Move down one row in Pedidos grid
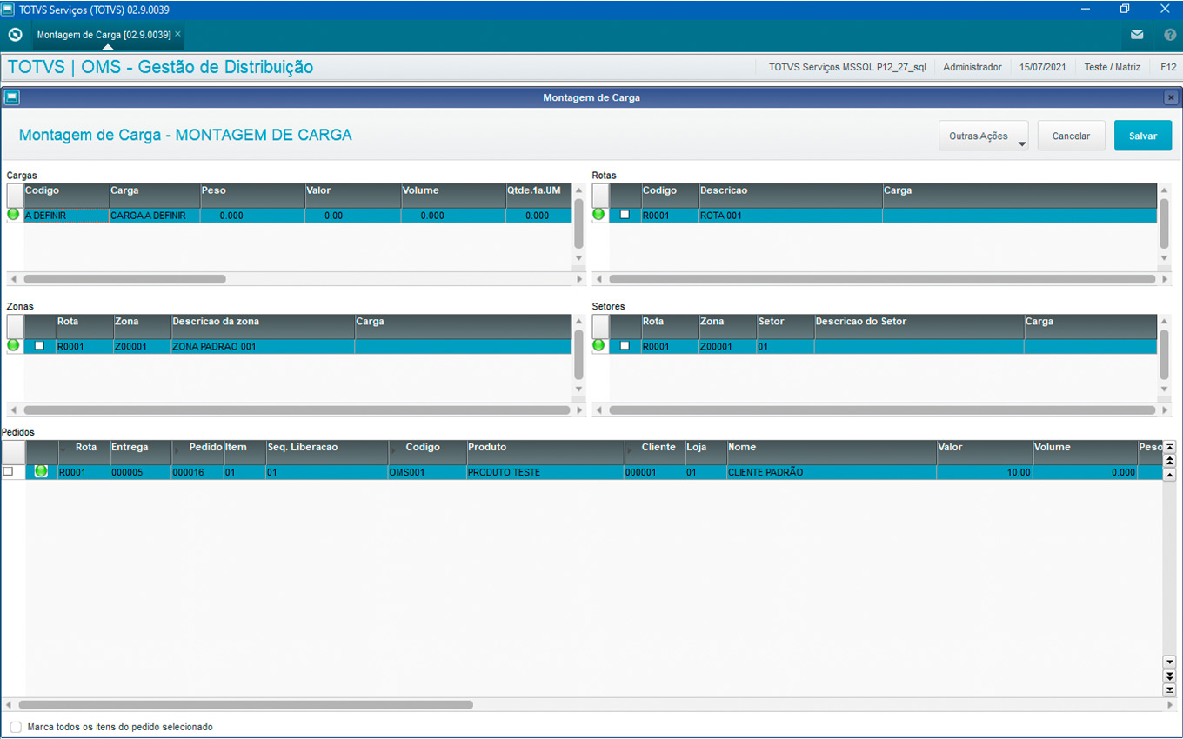This screenshot has height=739, width=1183. point(1169,662)
